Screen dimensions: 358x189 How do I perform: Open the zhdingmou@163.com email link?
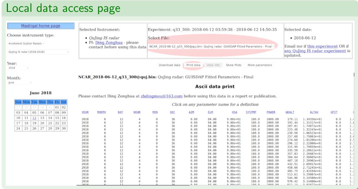click(162, 96)
